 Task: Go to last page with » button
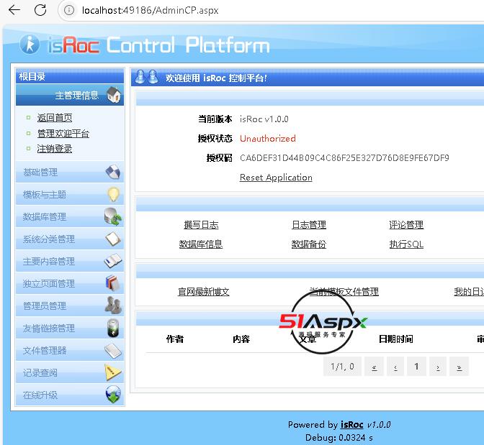(460, 367)
